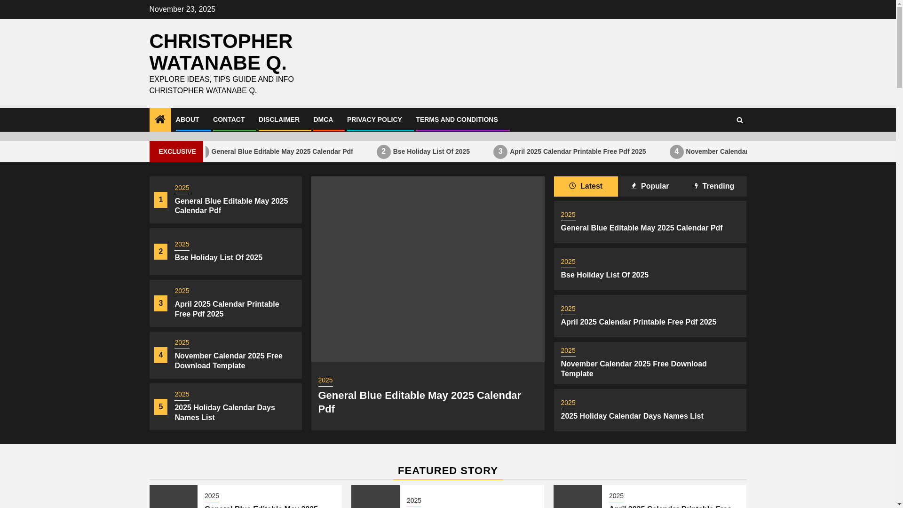
Task: Switch to the Latest tab
Action: tap(586, 186)
